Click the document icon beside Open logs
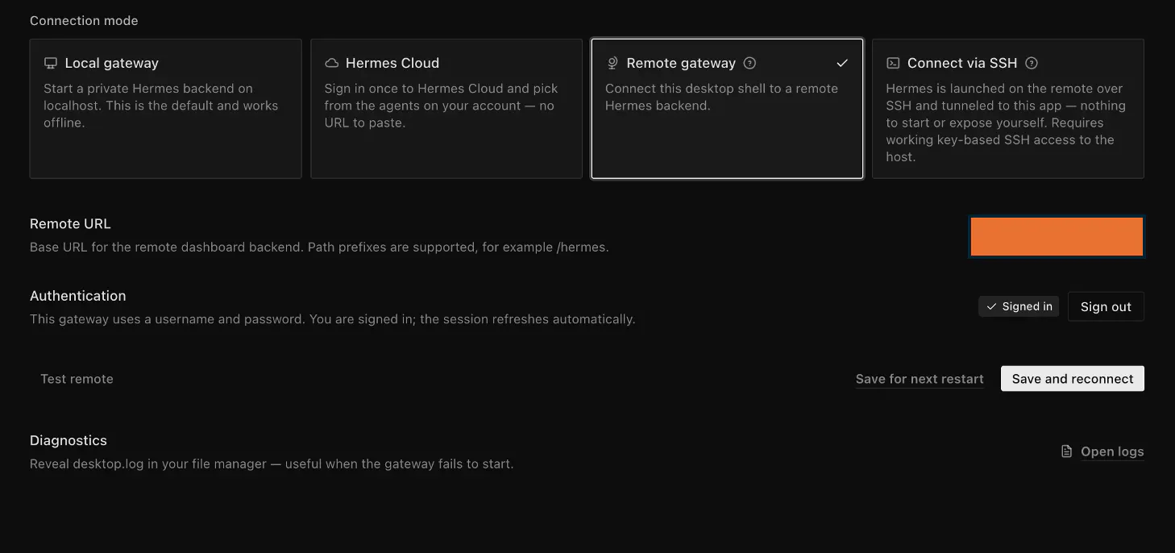Viewport: 1175px width, 553px height. pos(1067,451)
